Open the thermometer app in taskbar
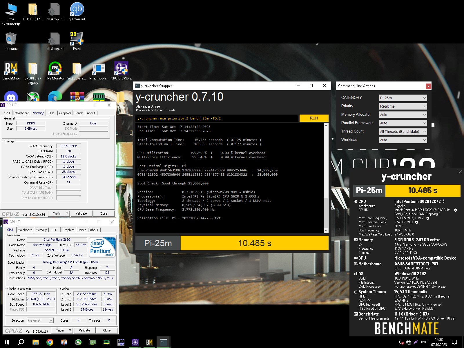 64,342
